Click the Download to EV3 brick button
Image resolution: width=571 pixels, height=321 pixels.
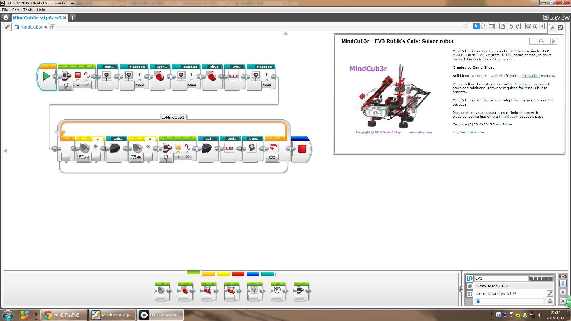(x=563, y=283)
